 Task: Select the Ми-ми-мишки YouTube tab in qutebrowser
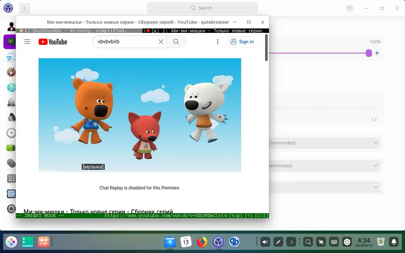click(x=206, y=31)
